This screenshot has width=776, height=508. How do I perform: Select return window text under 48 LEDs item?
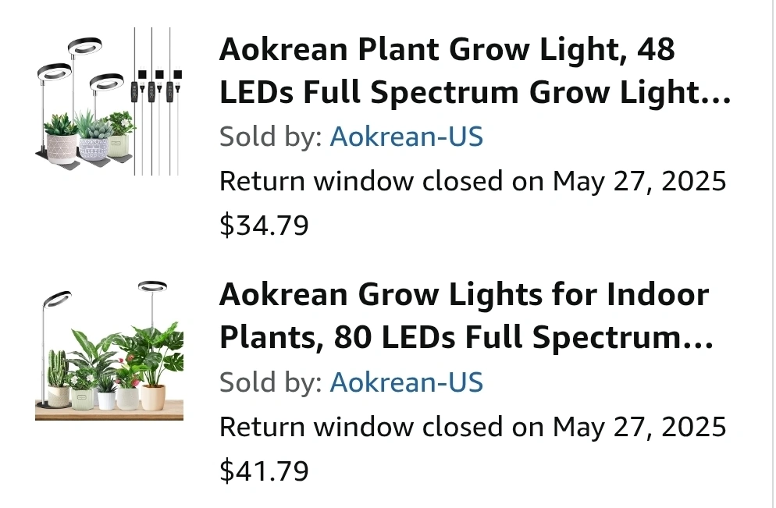(472, 182)
